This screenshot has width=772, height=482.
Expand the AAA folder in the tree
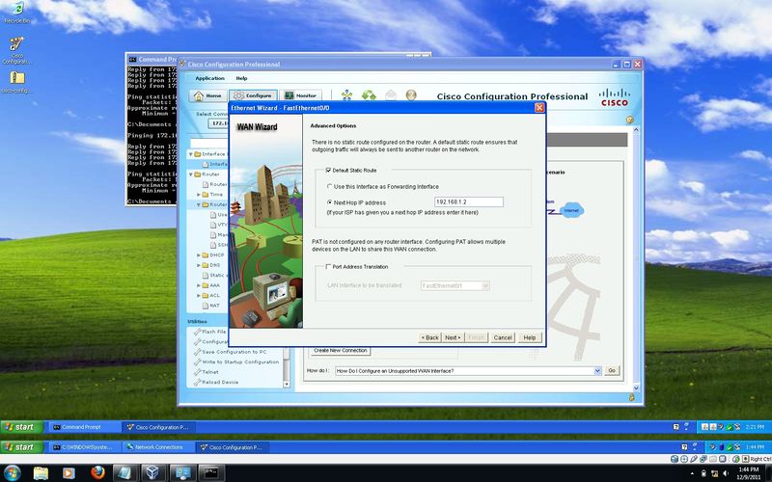tap(199, 285)
